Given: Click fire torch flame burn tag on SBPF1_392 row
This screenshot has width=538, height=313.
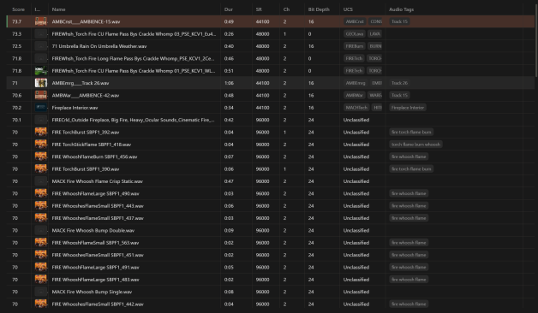Looking at the screenshot, I should click(411, 132).
